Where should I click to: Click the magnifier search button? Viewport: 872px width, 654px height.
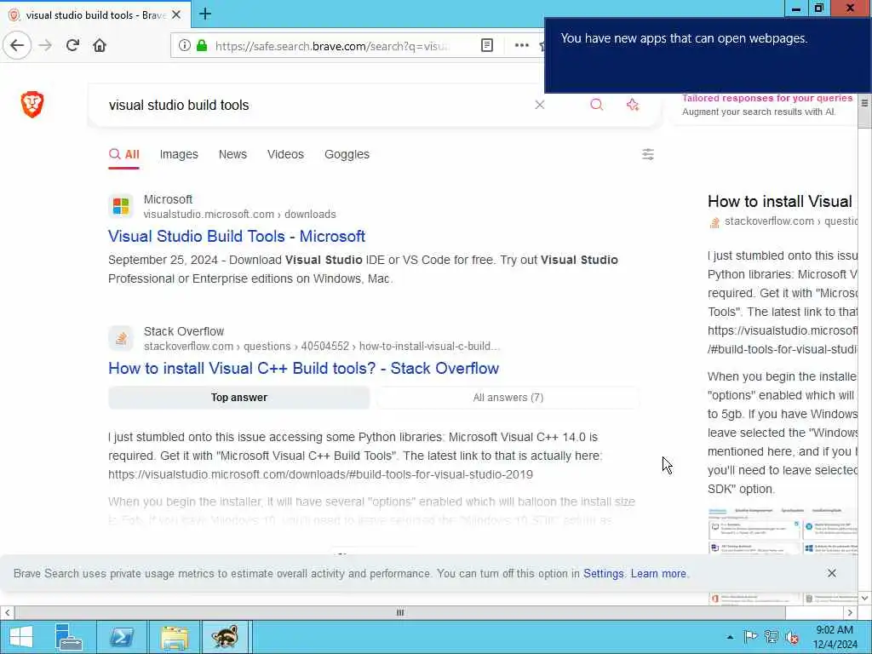click(597, 105)
